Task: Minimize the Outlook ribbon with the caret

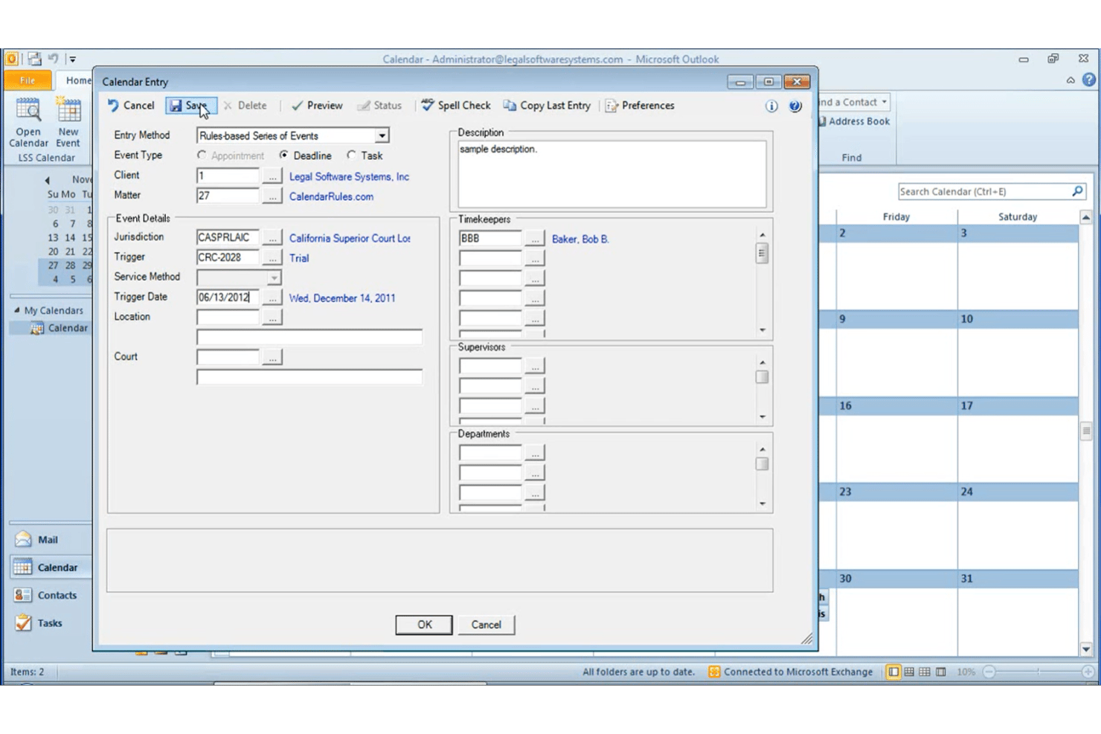Action: (x=1070, y=80)
